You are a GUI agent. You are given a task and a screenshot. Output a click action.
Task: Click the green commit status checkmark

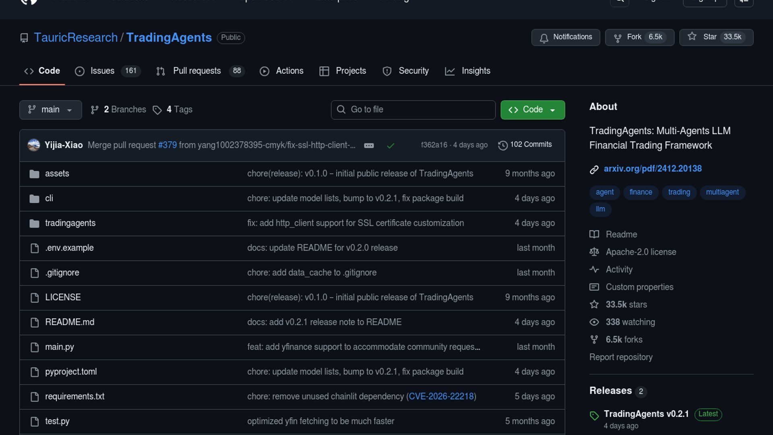pyautogui.click(x=390, y=145)
